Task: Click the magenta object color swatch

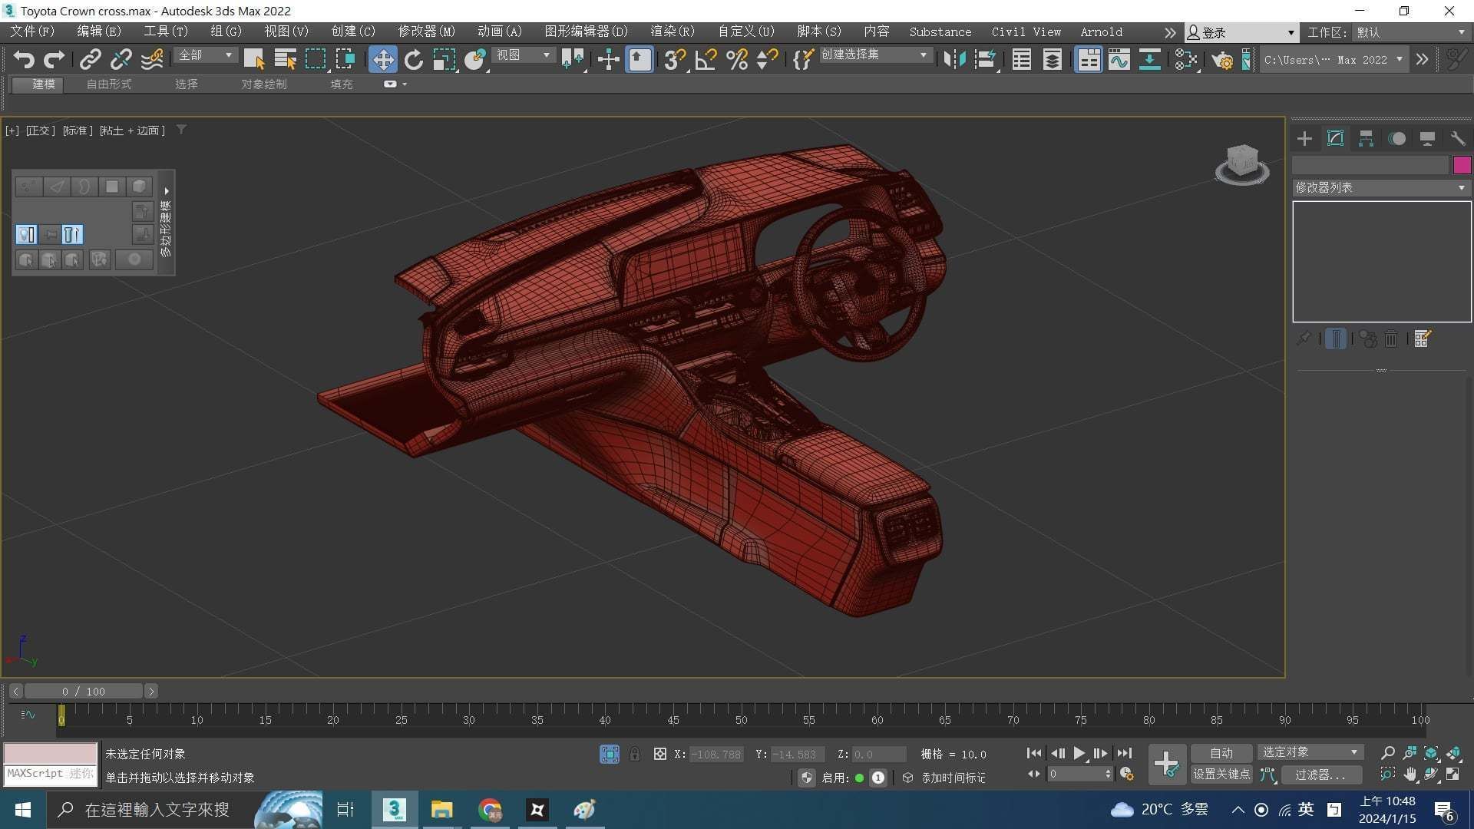Action: (x=1462, y=164)
